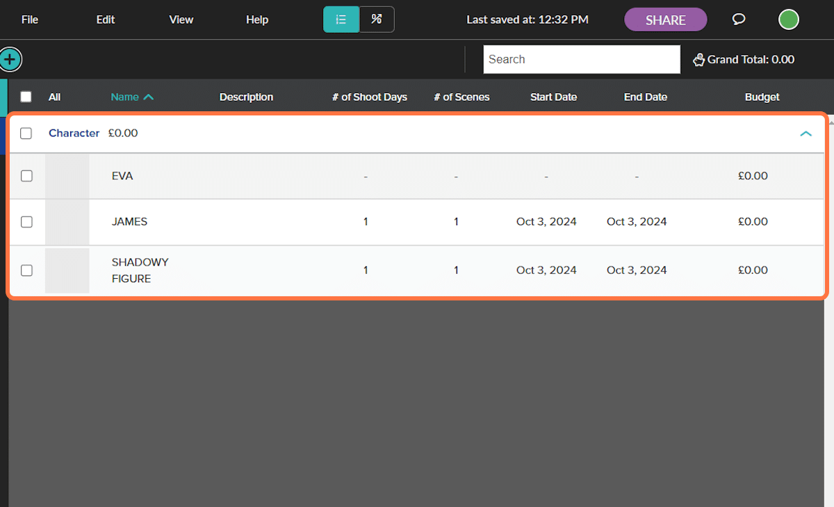Screen dimensions: 834x507
Task: Select the JAMES row checkbox
Action: (x=26, y=222)
